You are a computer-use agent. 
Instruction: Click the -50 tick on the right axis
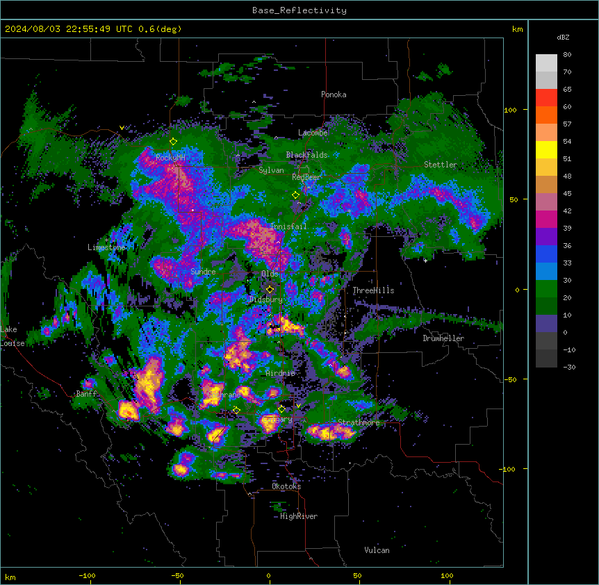pos(510,379)
